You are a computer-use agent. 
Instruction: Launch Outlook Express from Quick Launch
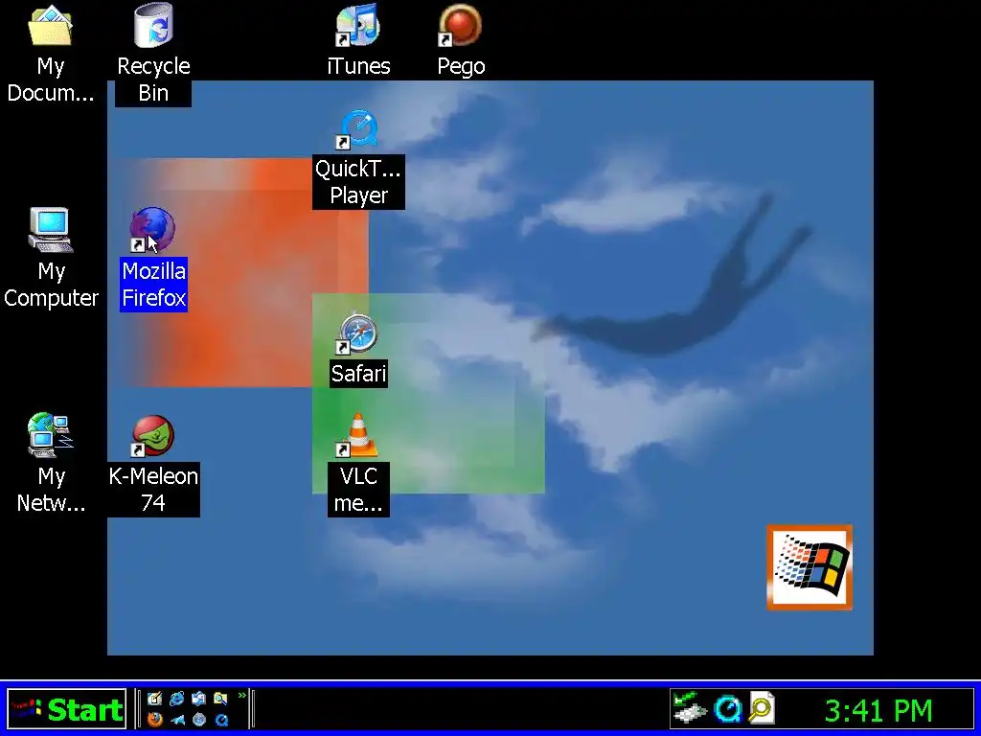tap(198, 699)
